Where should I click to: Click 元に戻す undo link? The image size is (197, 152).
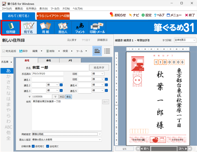coord(72,40)
